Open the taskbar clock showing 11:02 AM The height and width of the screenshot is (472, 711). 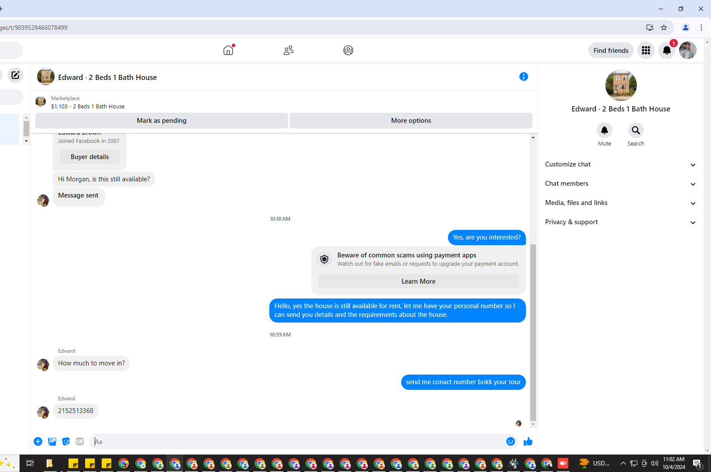coord(674,463)
